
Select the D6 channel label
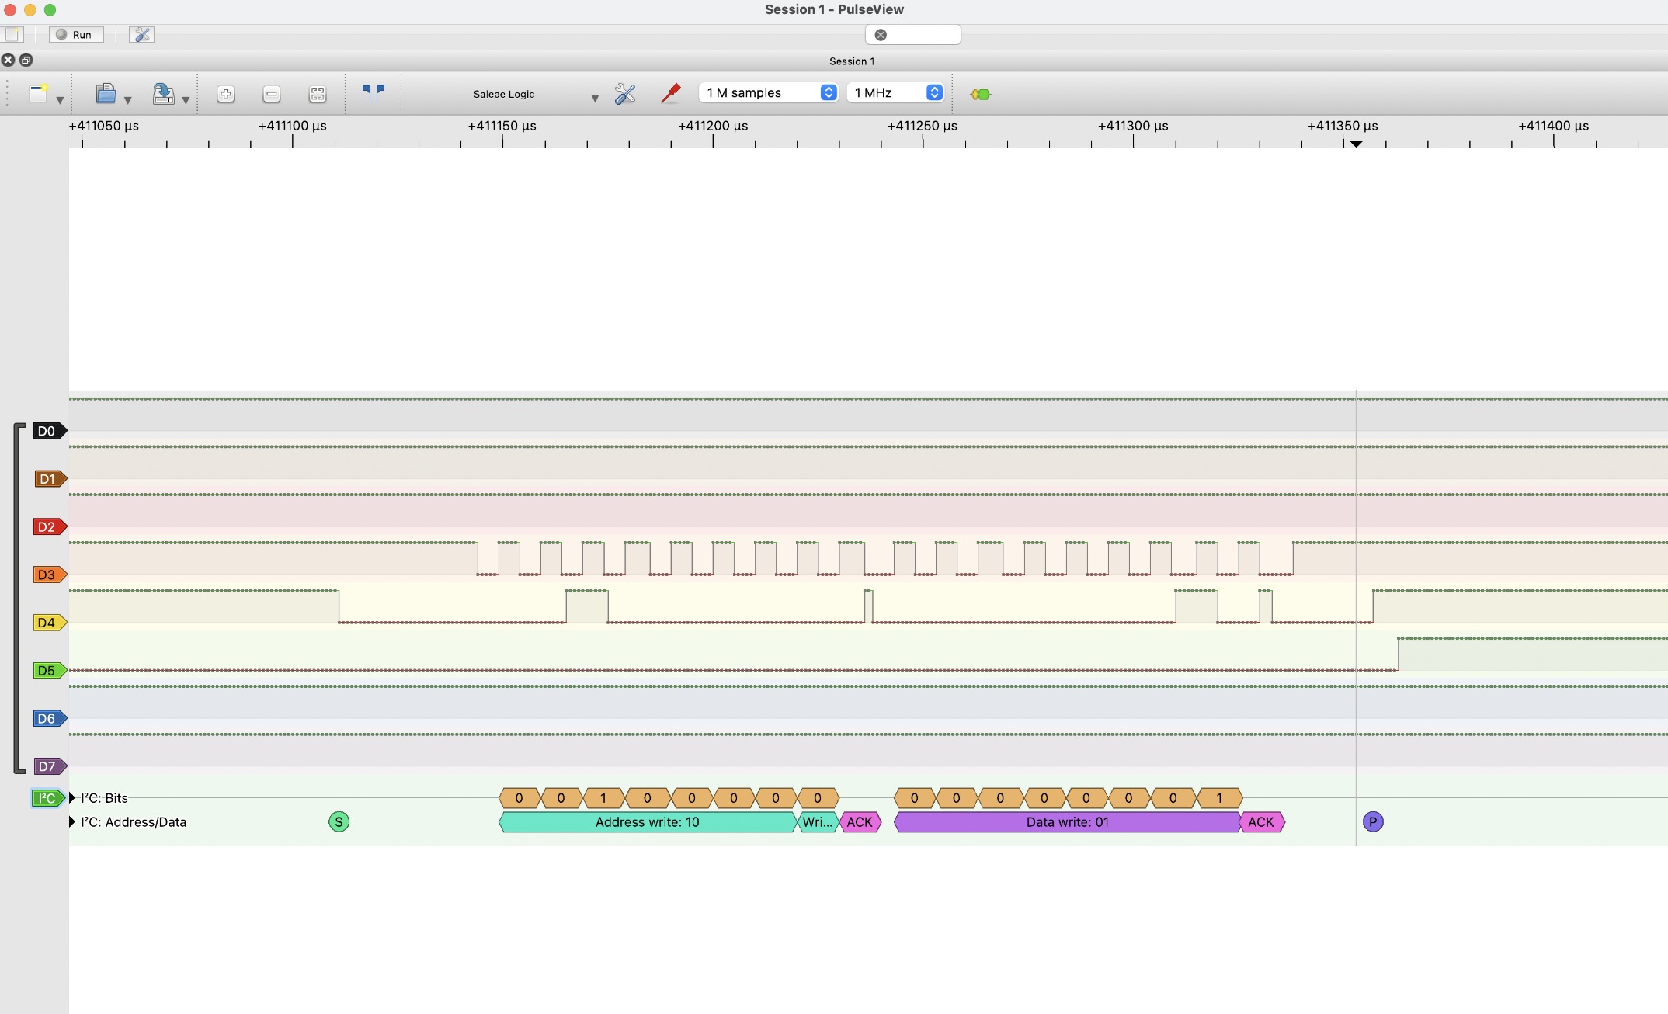[50, 718]
